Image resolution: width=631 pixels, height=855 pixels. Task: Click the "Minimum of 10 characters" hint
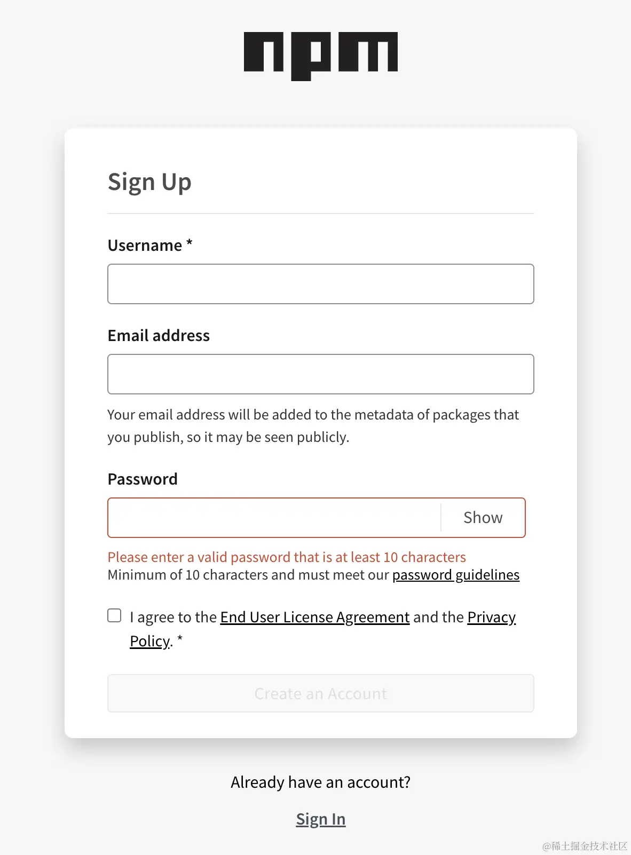(249, 575)
